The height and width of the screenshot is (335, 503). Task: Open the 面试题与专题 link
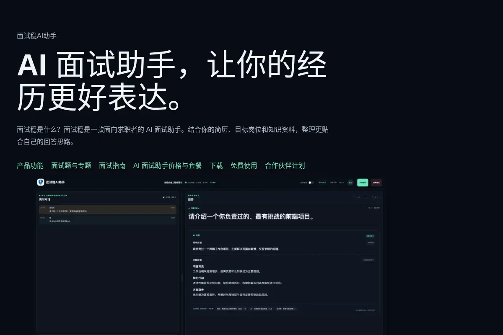tap(71, 165)
